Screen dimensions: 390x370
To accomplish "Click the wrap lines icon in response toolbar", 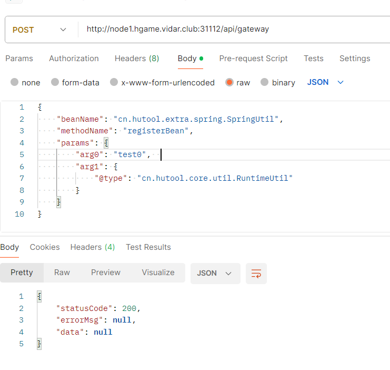I will 256,273.
